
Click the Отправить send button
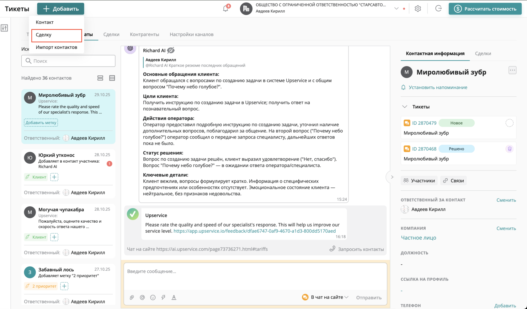click(369, 298)
